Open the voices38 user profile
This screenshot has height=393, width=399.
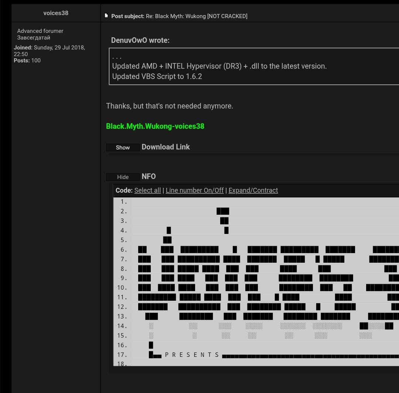56,13
